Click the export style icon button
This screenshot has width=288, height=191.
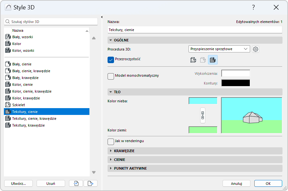click(x=90, y=184)
